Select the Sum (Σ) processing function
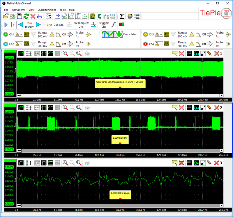 point(122,16)
